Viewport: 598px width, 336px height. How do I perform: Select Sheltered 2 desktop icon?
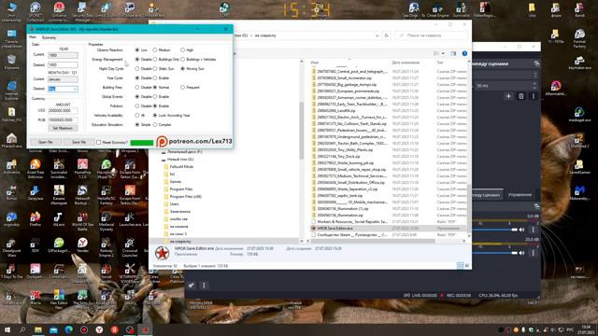click(579, 141)
